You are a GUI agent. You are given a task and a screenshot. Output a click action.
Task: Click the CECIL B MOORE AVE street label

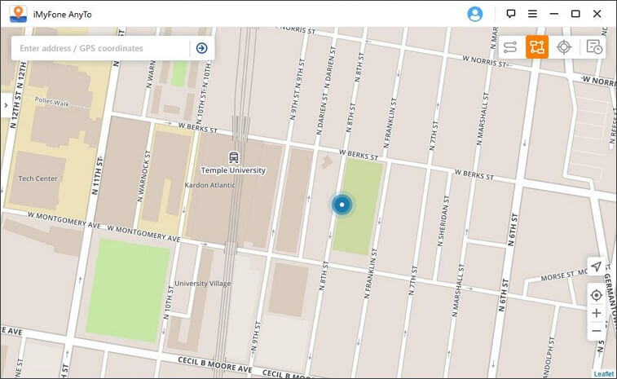pos(215,365)
